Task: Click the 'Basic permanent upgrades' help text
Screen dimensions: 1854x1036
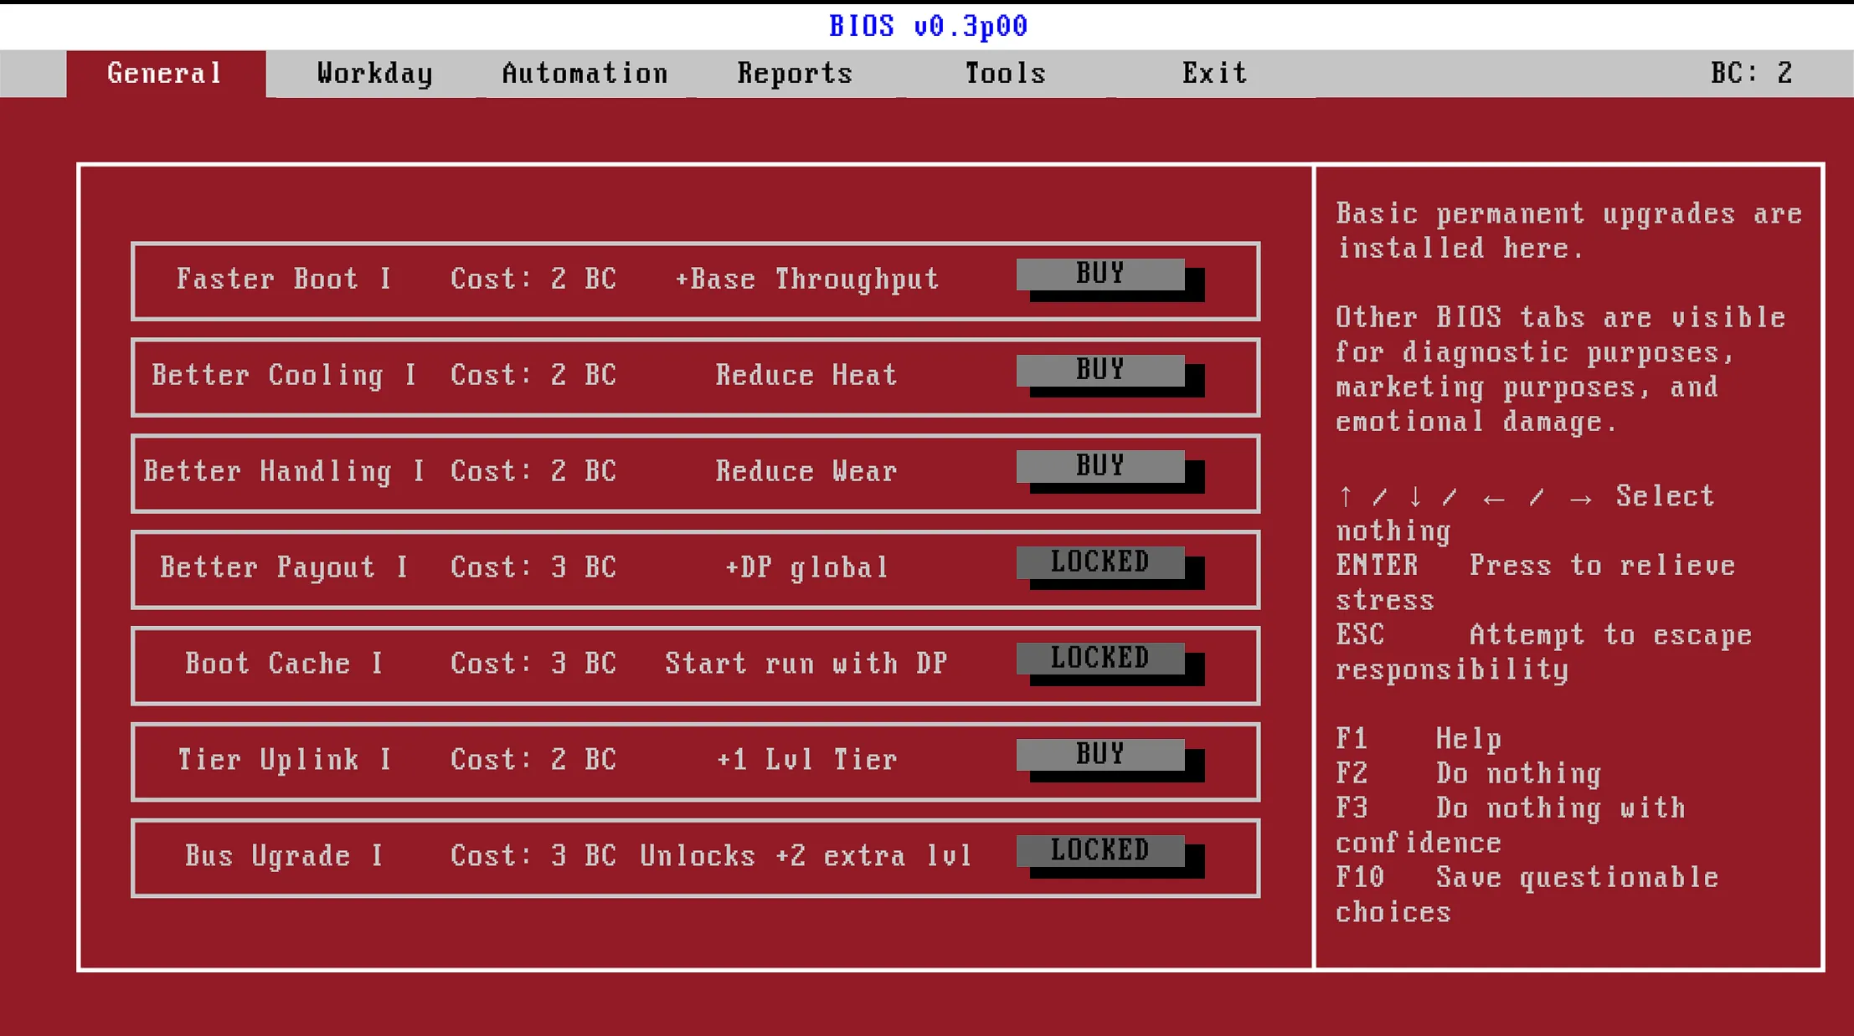Action: point(1569,231)
